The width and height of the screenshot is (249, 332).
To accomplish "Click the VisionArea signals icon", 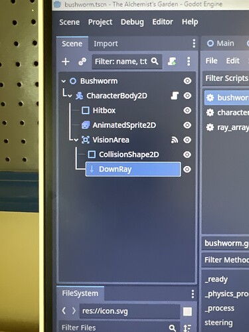I will click(175, 140).
